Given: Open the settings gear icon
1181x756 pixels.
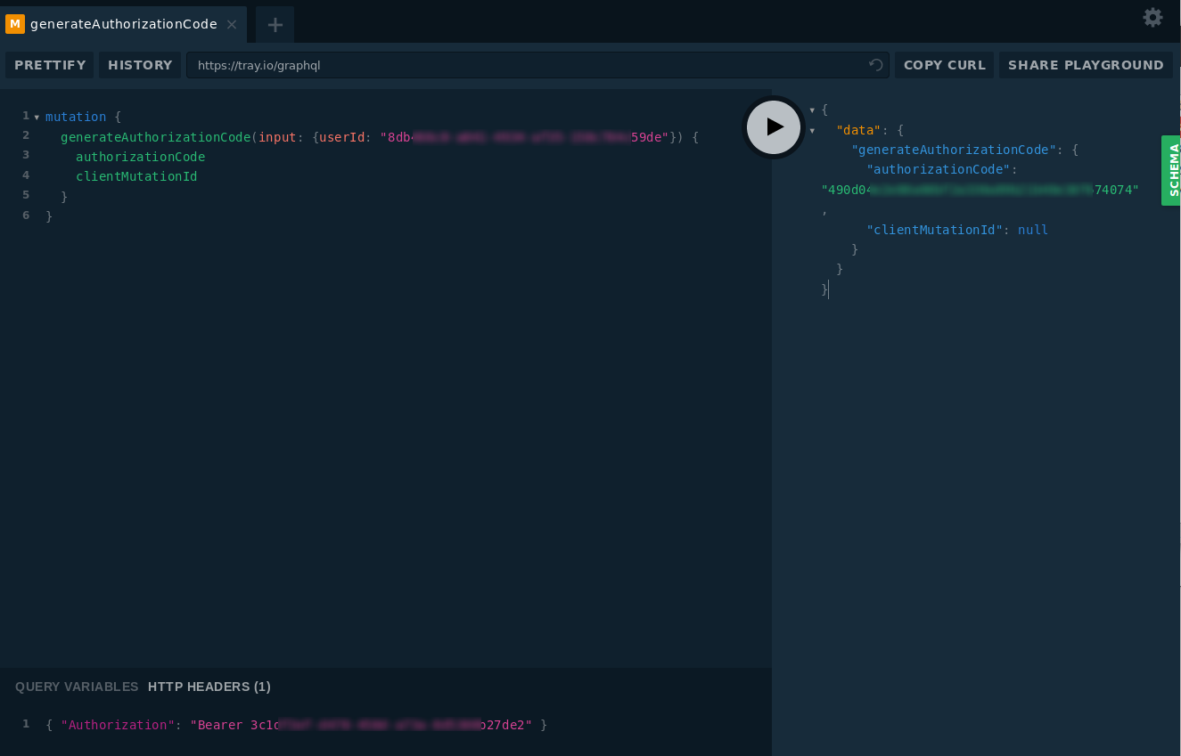Looking at the screenshot, I should (x=1152, y=17).
